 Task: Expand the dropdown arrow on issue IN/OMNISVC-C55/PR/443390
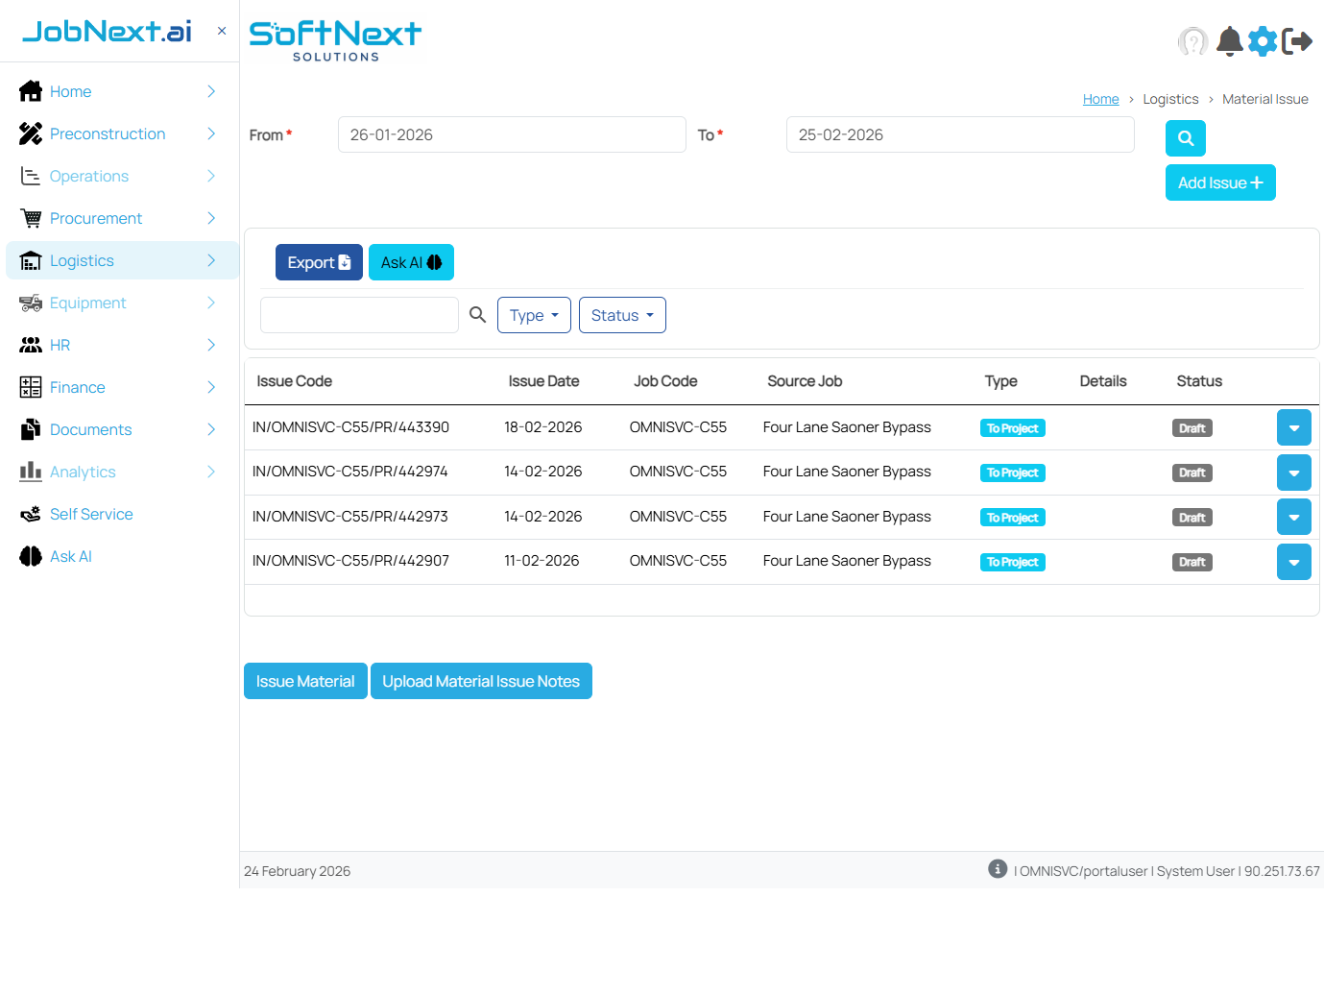1293,427
